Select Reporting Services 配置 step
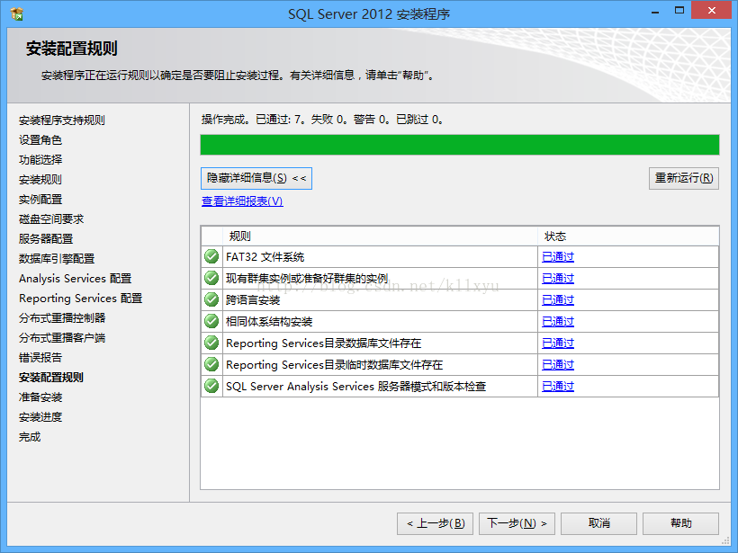 coord(80,299)
